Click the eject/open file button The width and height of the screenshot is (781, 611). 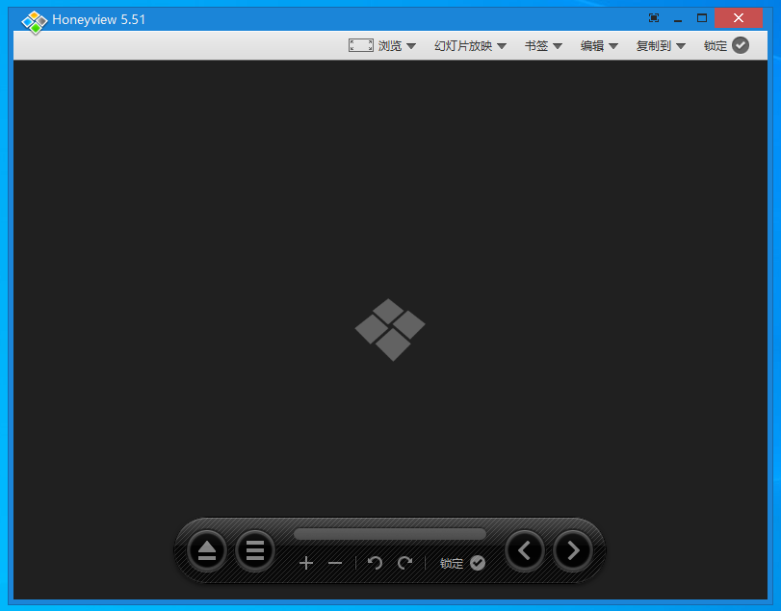point(207,550)
